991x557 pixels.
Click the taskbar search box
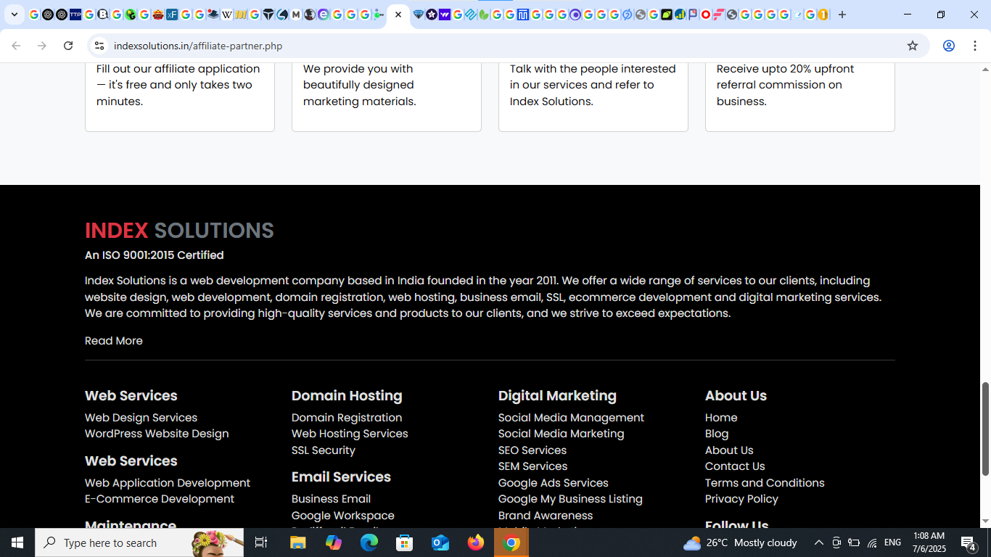(x=138, y=542)
